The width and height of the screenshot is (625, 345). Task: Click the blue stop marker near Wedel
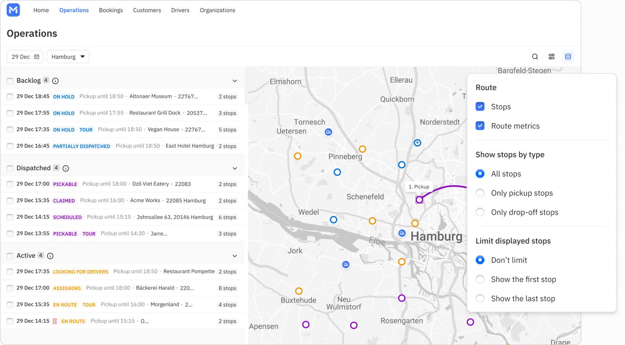click(334, 220)
